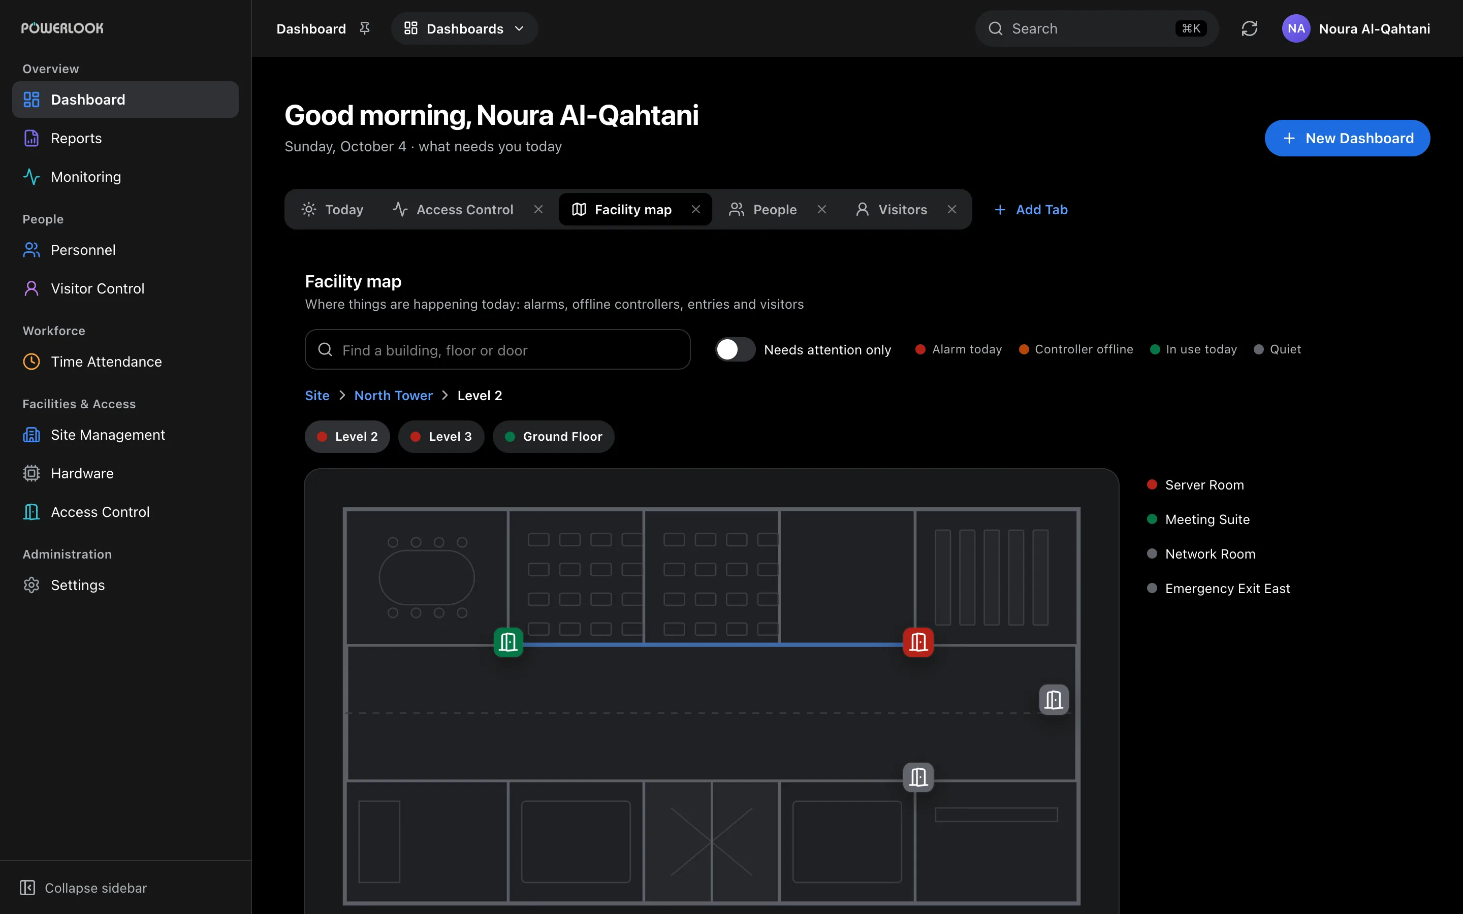Viewport: 1463px width, 914px height.
Task: Refresh data with the refresh icon
Action: pos(1249,28)
